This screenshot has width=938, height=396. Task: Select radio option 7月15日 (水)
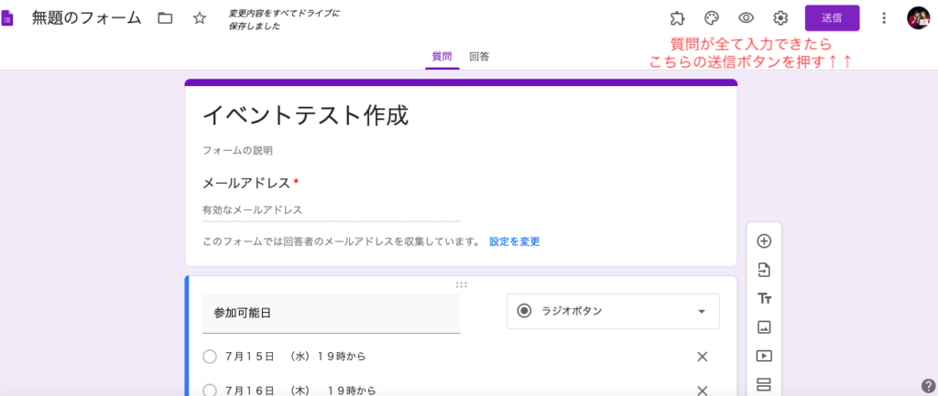[x=210, y=358]
